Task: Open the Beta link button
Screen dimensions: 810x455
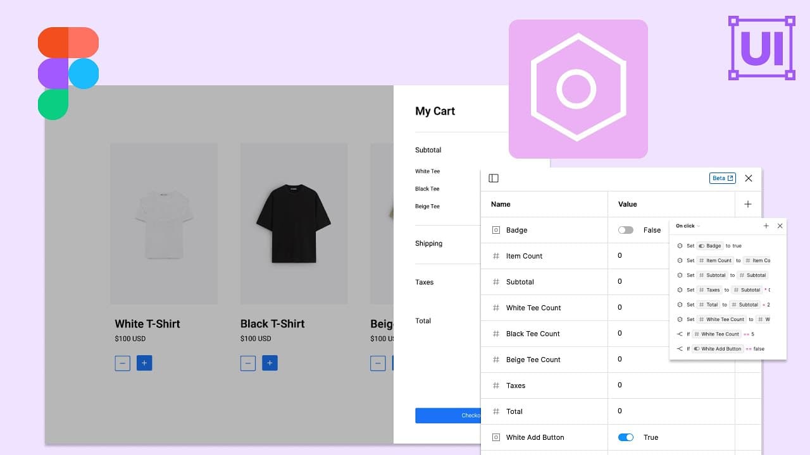Action: pyautogui.click(x=723, y=178)
